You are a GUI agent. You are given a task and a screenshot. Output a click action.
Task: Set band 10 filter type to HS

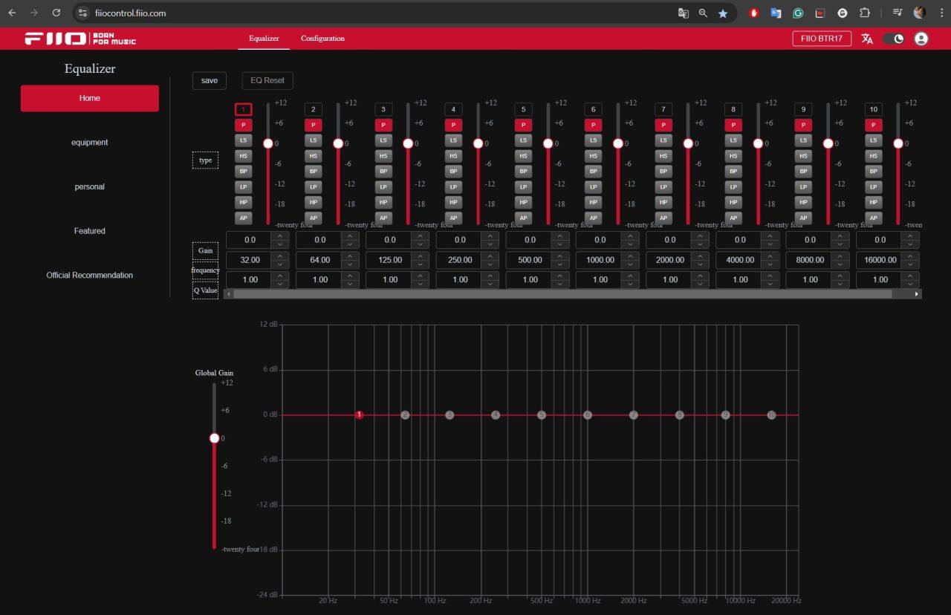[x=873, y=155]
